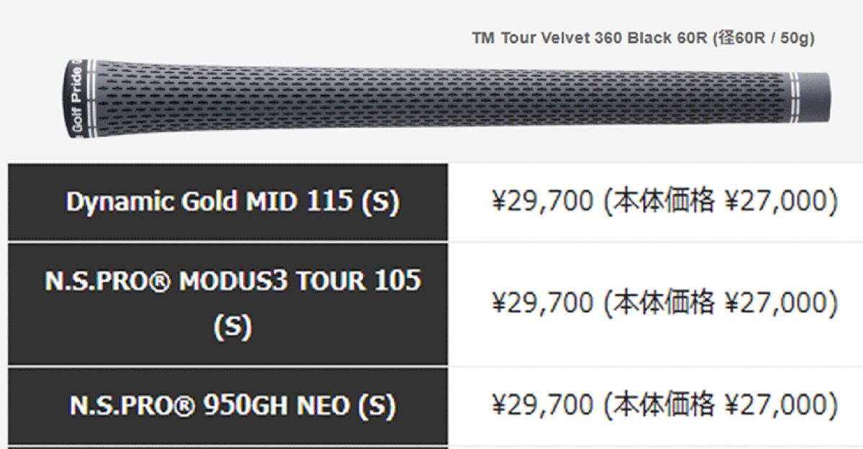The width and height of the screenshot is (863, 449).
Task: Click 本体価格 ¥27,000 in 950GH NEO row
Action: click(x=720, y=406)
